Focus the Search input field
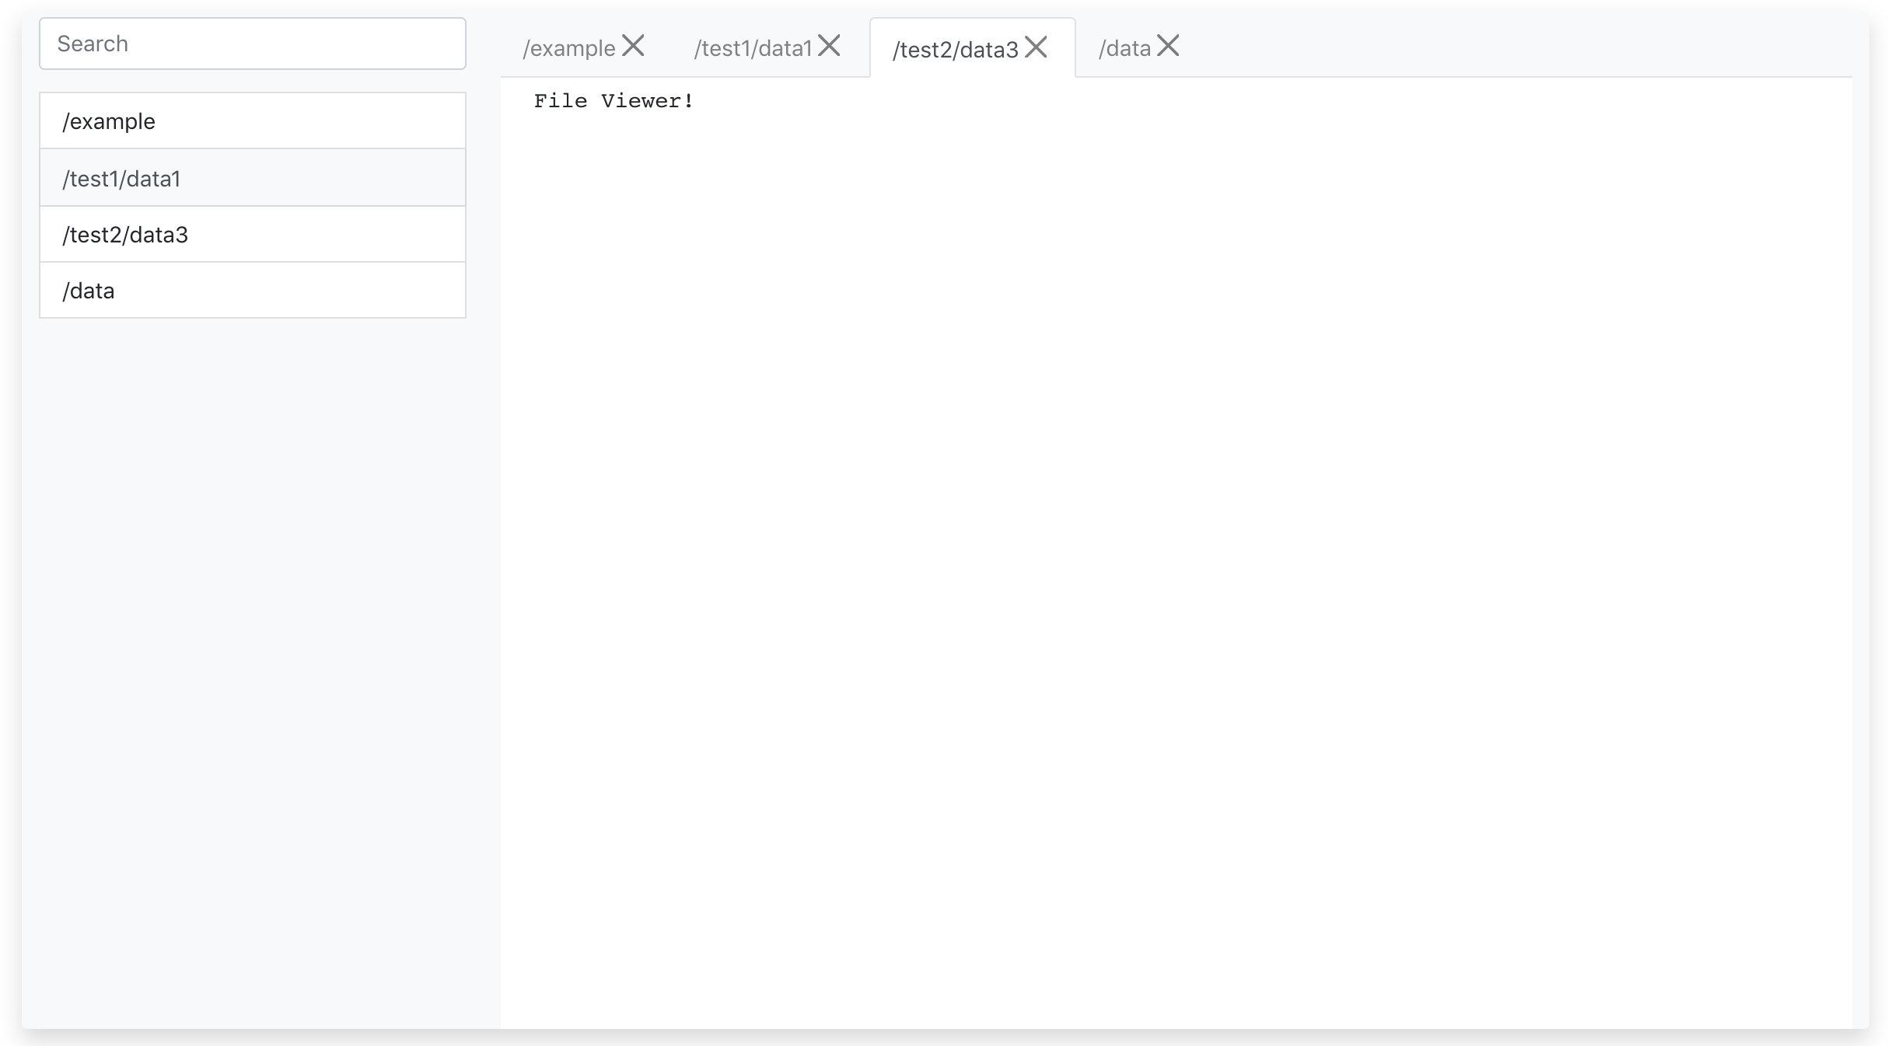Viewport: 1888px width, 1046px height. [253, 44]
